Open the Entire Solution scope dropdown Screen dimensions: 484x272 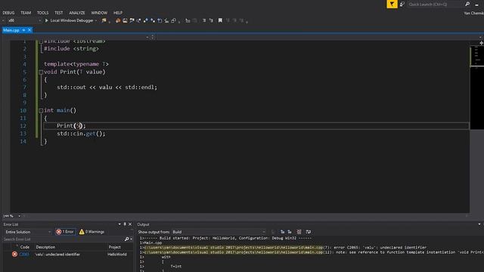27,232
